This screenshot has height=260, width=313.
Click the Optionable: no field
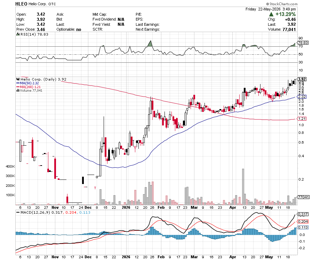[69, 29]
